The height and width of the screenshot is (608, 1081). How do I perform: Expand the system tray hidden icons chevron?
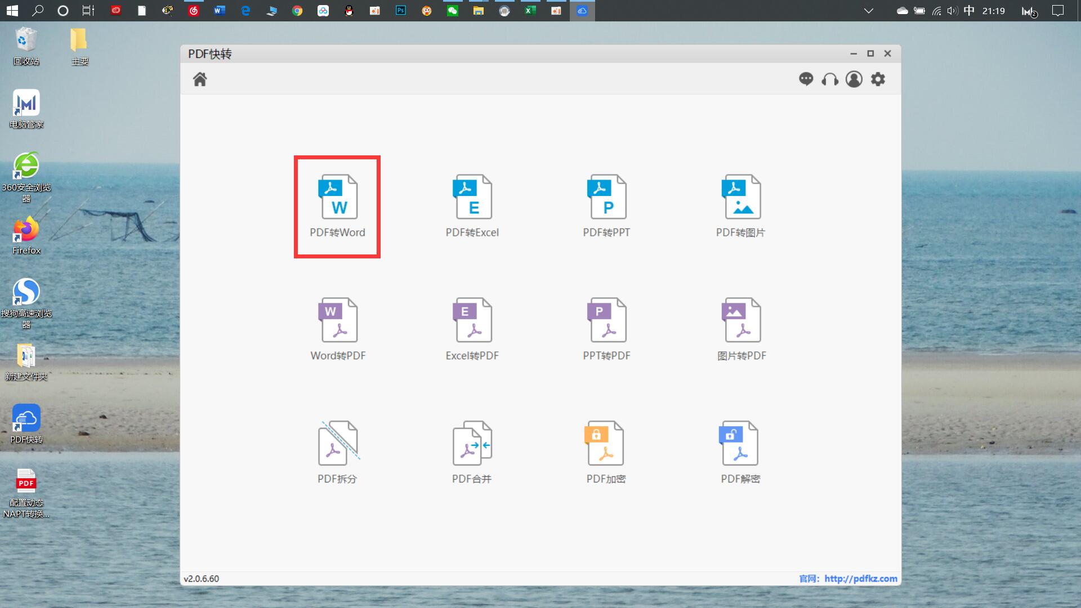pyautogui.click(x=869, y=11)
